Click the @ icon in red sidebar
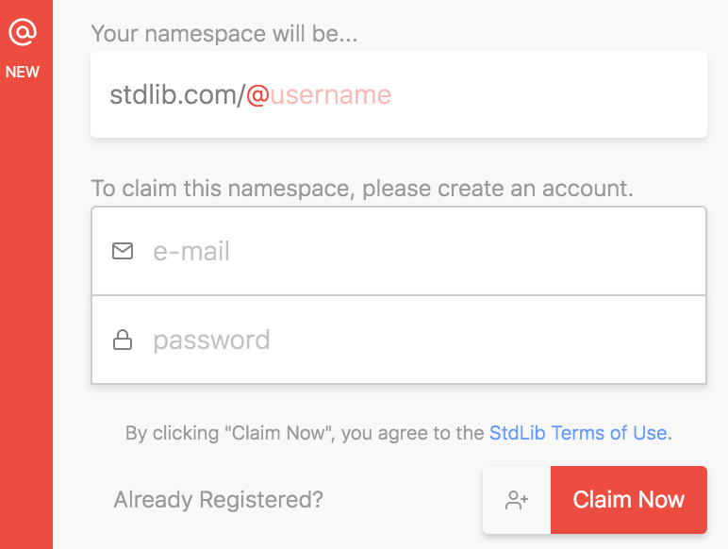Image resolution: width=728 pixels, height=549 pixels. coord(23,32)
